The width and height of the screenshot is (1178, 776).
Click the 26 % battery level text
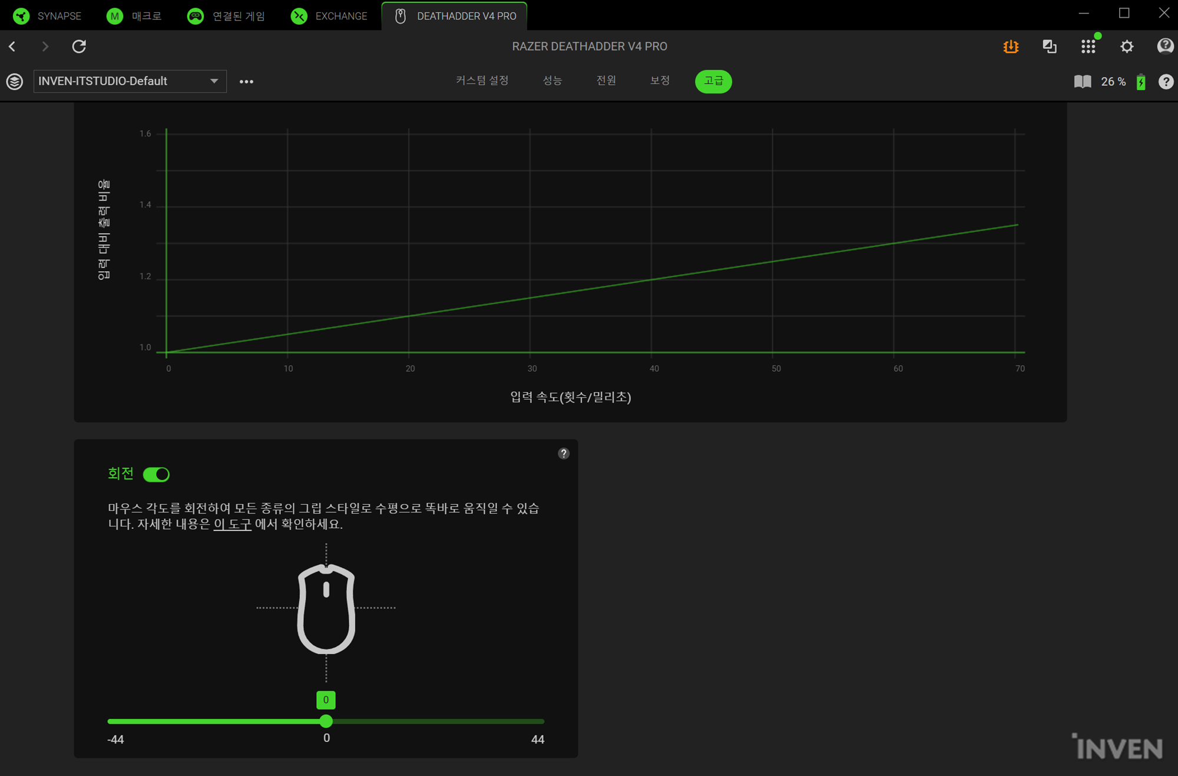point(1113,82)
